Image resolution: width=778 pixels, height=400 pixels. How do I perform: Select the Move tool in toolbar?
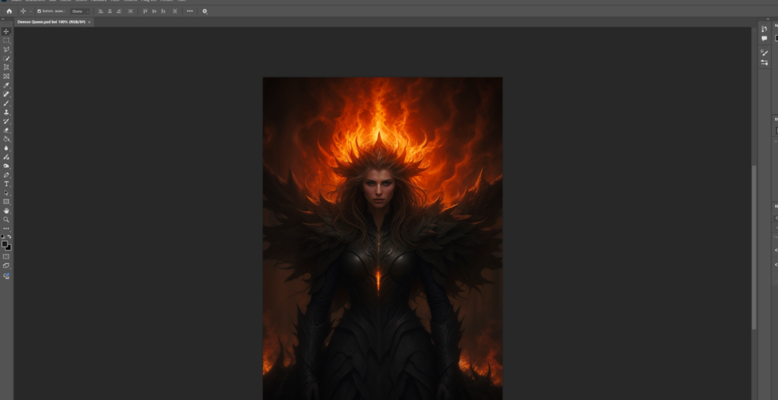tap(7, 31)
